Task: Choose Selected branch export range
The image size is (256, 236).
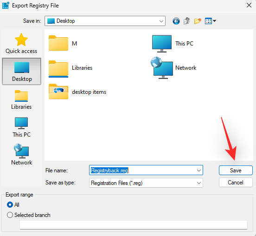Action: [29, 215]
